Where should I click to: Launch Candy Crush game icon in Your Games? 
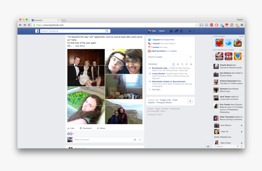pos(219,43)
